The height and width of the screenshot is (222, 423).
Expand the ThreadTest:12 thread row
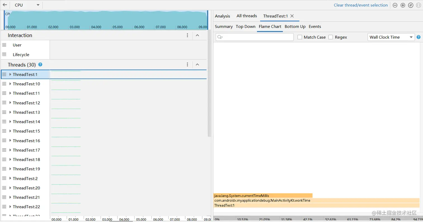(x=10, y=103)
